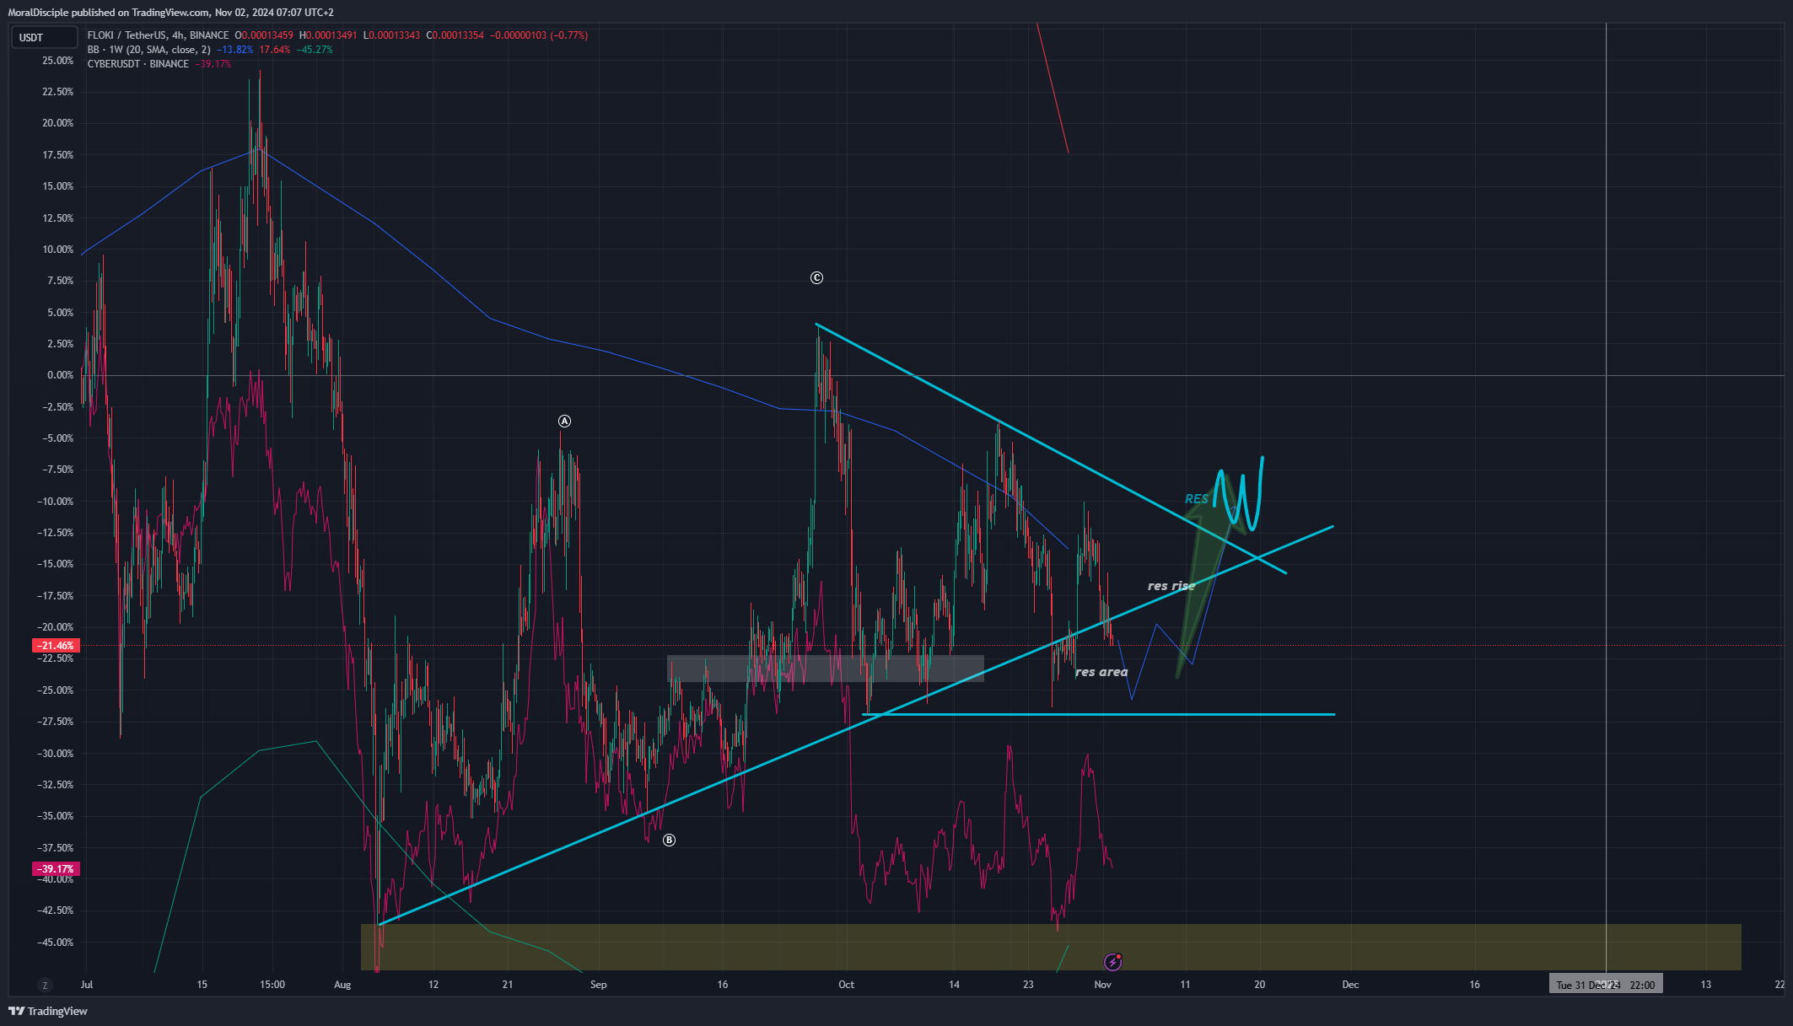Click the Nov time axis label
This screenshot has height=1026, width=1793.
coord(1102,985)
